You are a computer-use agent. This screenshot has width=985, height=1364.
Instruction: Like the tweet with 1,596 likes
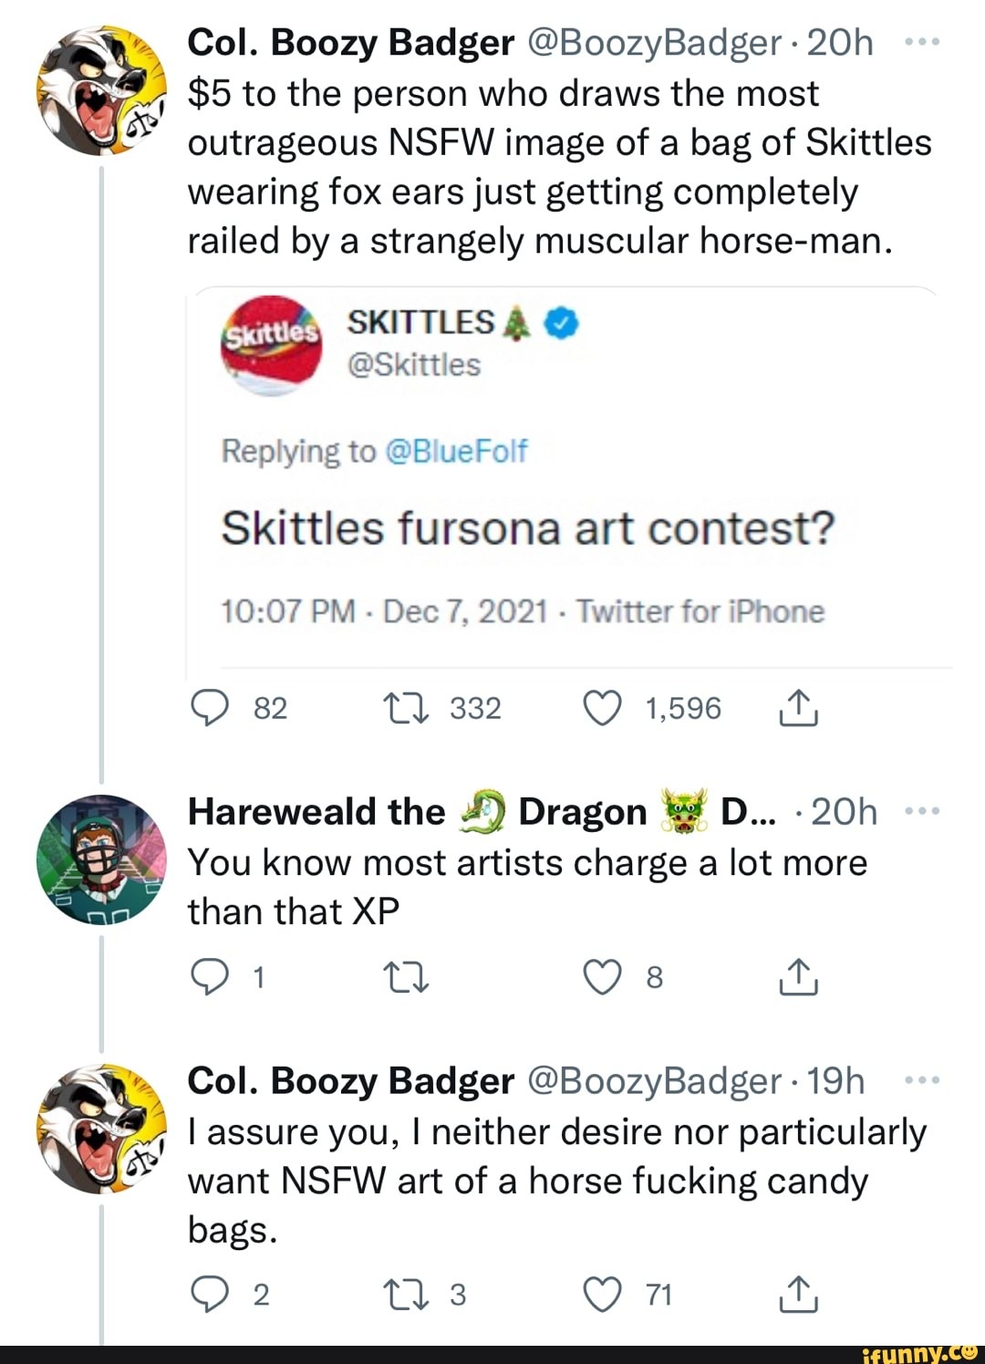coord(602,708)
